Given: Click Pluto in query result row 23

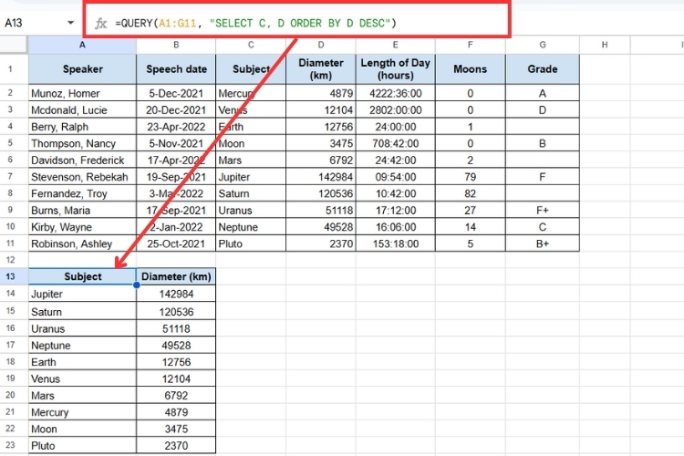Looking at the screenshot, I should pos(82,446).
